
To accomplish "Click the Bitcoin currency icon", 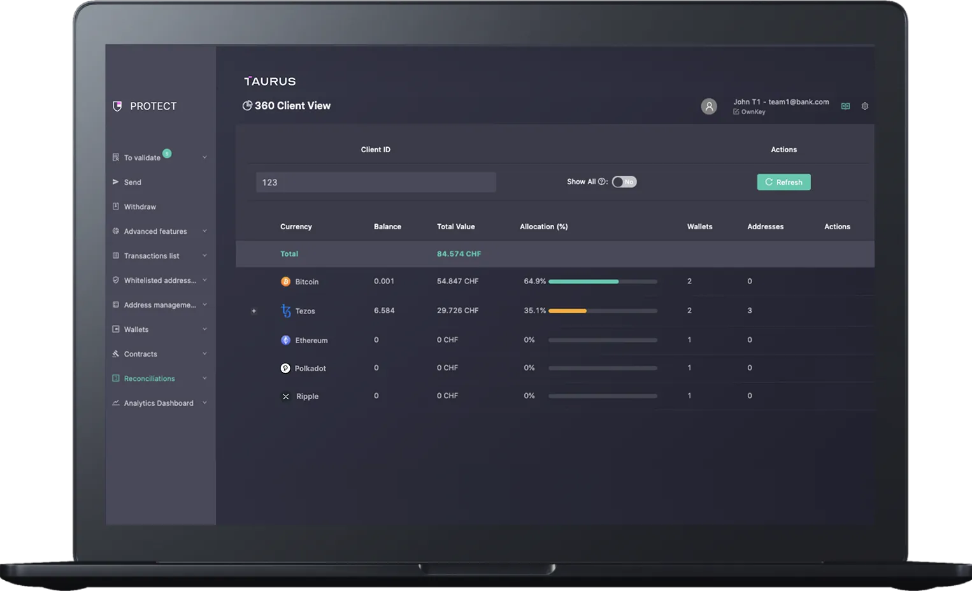I will (285, 281).
